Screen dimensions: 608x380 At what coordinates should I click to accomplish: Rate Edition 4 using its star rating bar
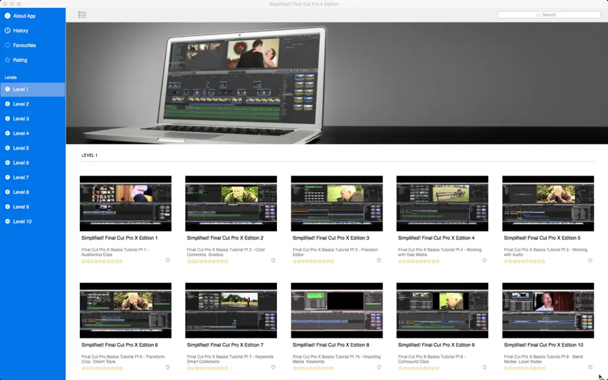click(419, 261)
